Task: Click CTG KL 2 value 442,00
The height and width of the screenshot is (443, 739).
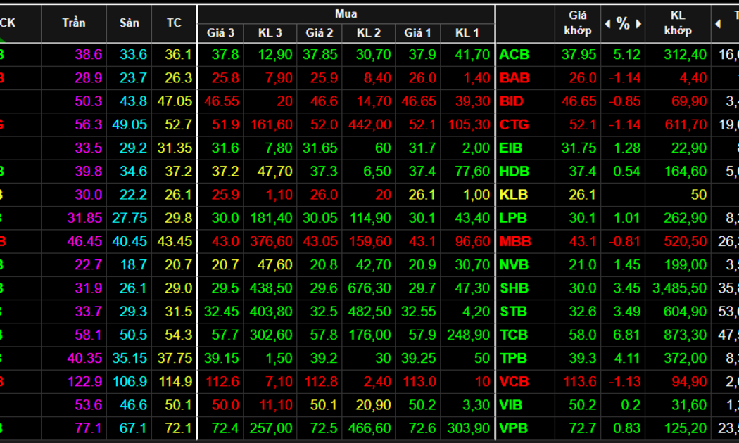Action: [370, 124]
